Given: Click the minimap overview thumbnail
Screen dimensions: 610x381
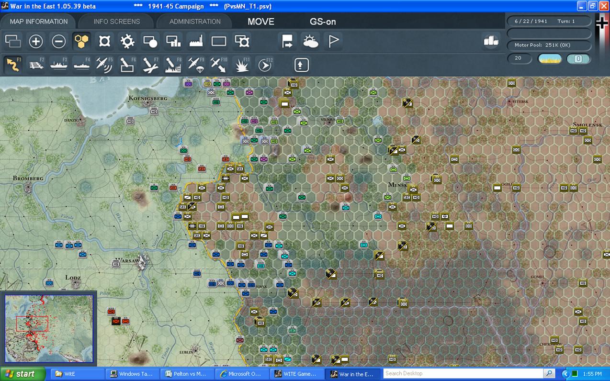Looking at the screenshot, I should coord(49,329).
